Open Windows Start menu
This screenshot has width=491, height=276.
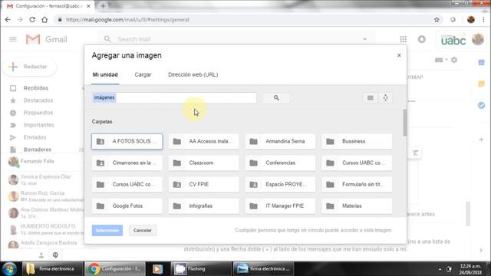(10, 269)
